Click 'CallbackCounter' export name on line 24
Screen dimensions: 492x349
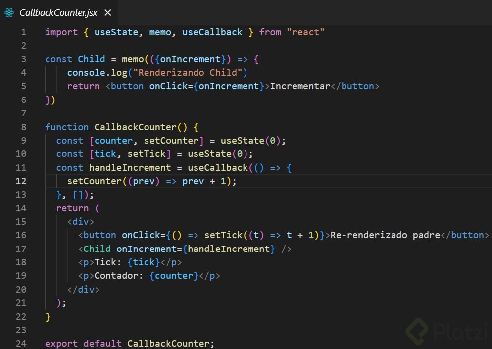[168, 344]
